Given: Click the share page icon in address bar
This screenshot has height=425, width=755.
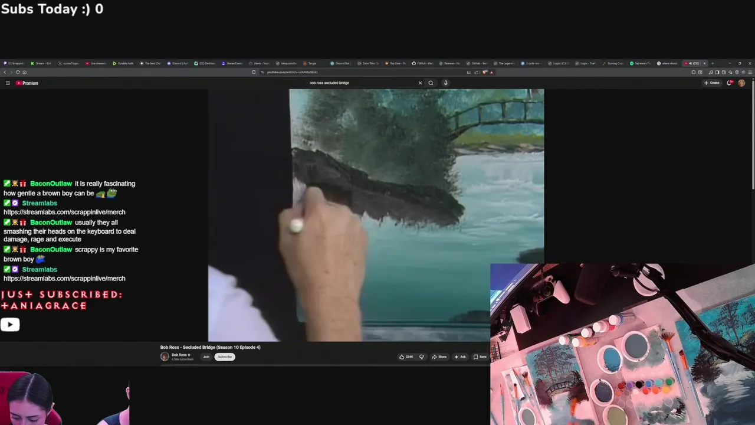Looking at the screenshot, I should coord(475,72).
